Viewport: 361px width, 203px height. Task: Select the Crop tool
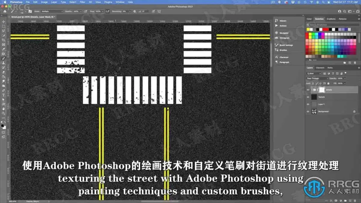tap(4, 40)
